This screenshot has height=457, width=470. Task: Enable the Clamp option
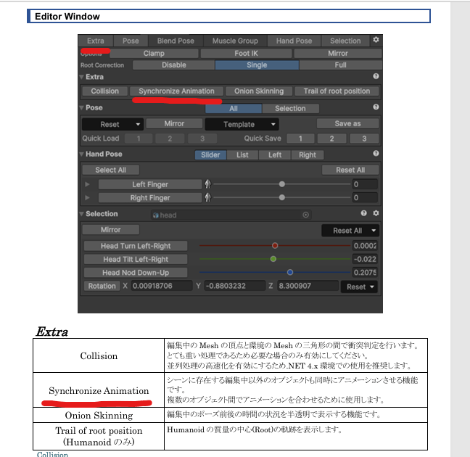[154, 54]
